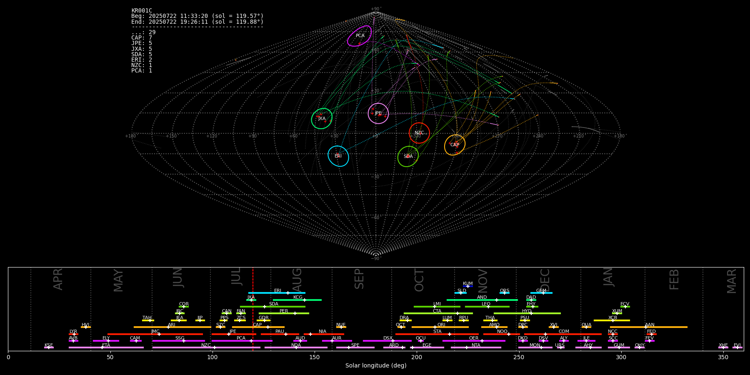Click the −90° label at map bottom

click(x=376, y=258)
